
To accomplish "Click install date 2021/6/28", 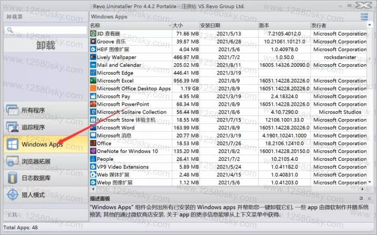I will [229, 42].
